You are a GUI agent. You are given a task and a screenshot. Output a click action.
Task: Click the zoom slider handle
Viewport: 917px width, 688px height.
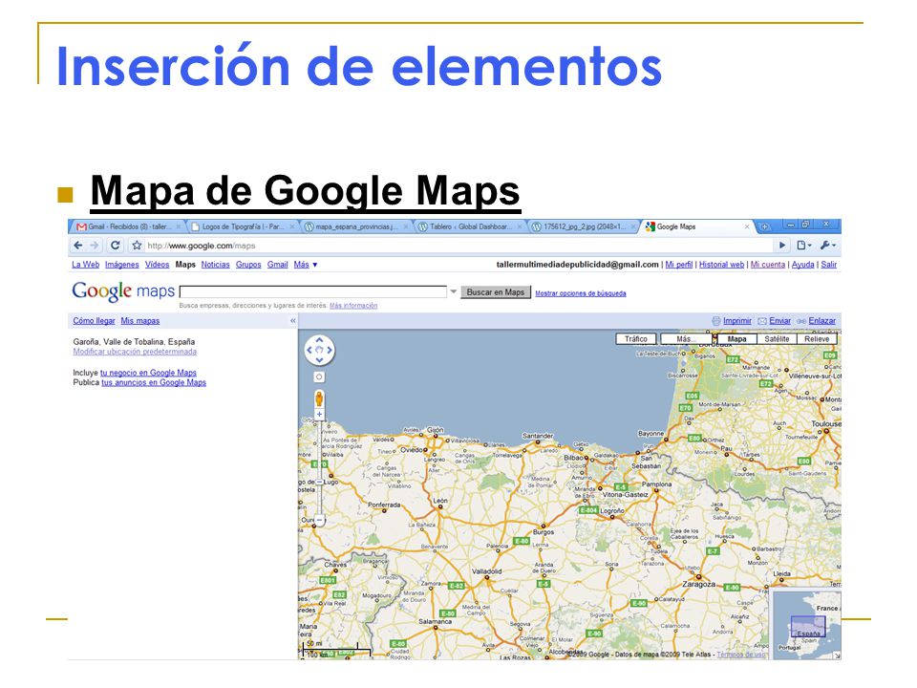(319, 482)
